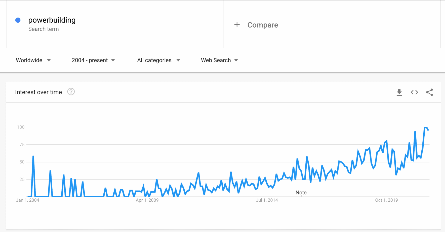Click the plus icon beside Compare

point(237,25)
